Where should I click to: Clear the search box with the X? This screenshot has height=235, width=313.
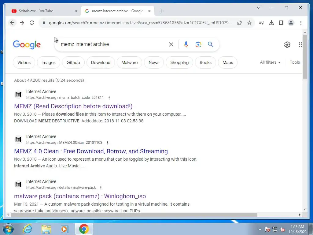click(x=171, y=44)
